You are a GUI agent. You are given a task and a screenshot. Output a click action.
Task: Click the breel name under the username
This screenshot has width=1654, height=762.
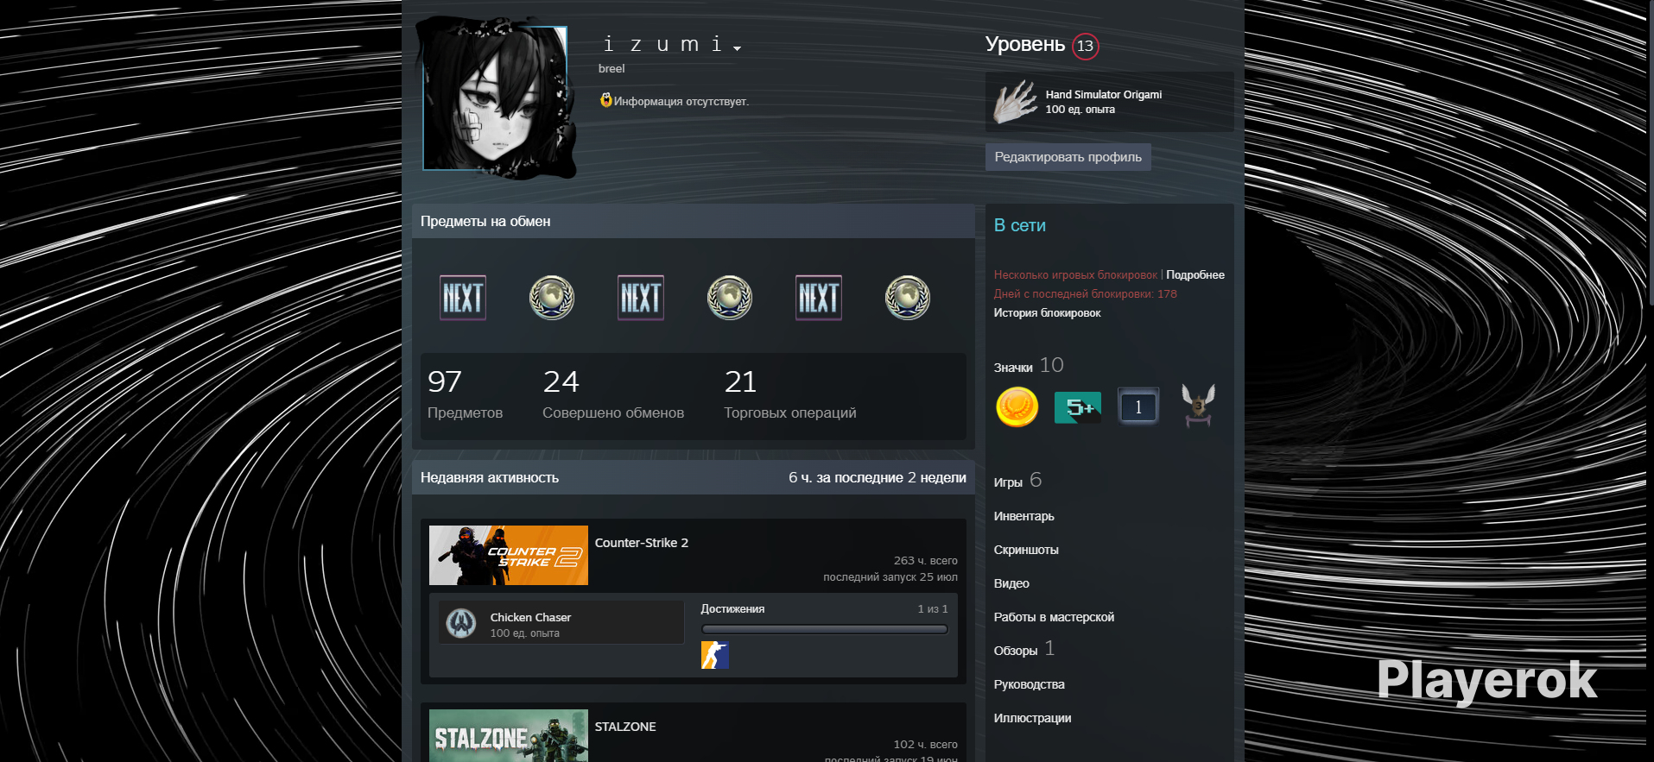(612, 69)
